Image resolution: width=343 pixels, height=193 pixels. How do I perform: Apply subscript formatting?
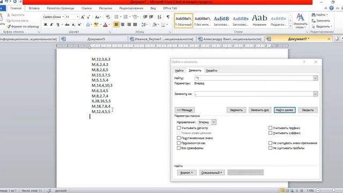coord(73,25)
